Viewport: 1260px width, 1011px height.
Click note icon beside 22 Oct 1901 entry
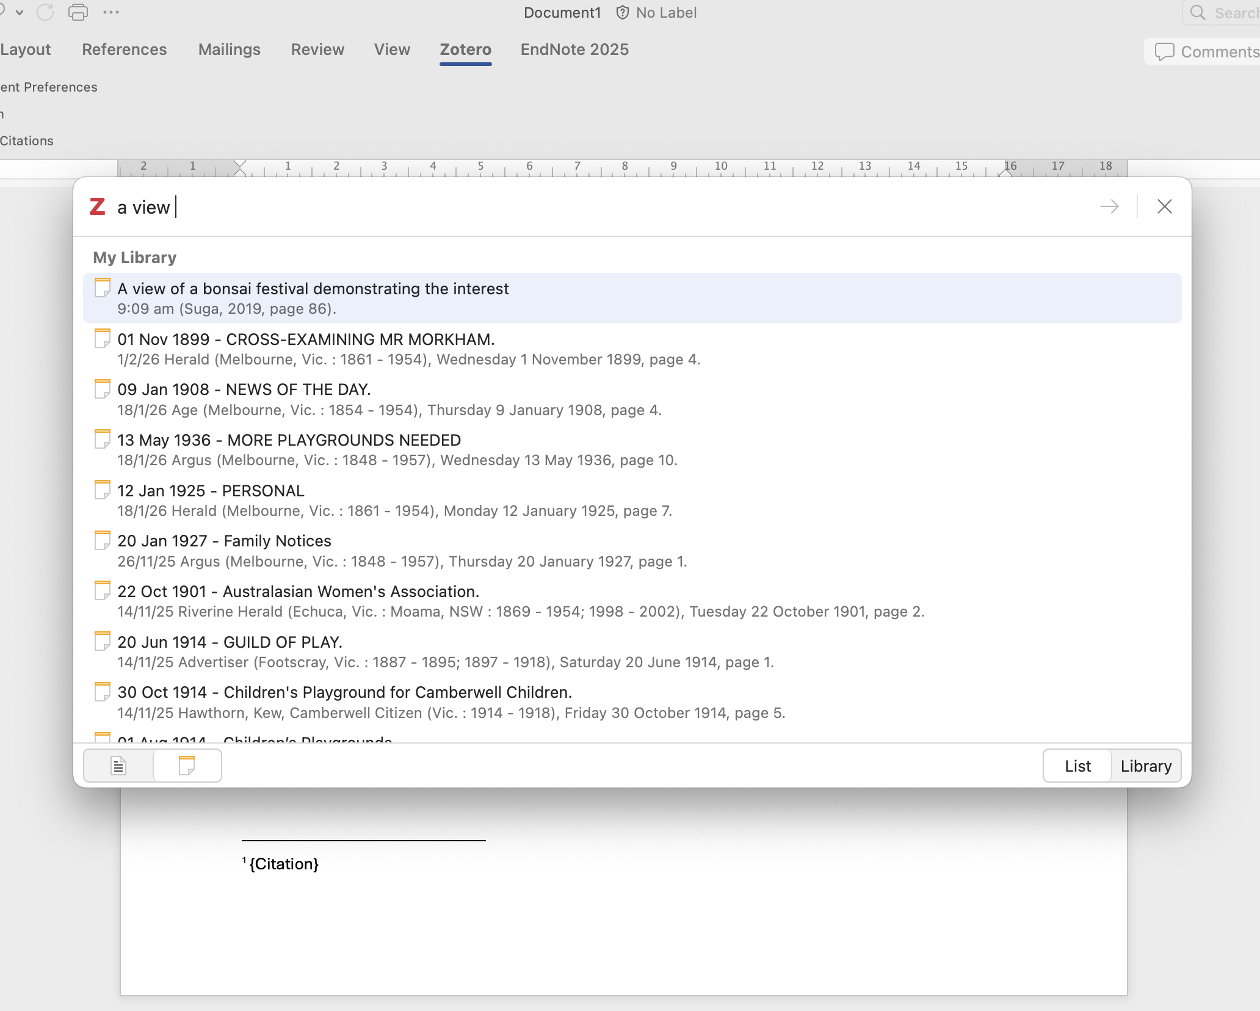tap(103, 590)
